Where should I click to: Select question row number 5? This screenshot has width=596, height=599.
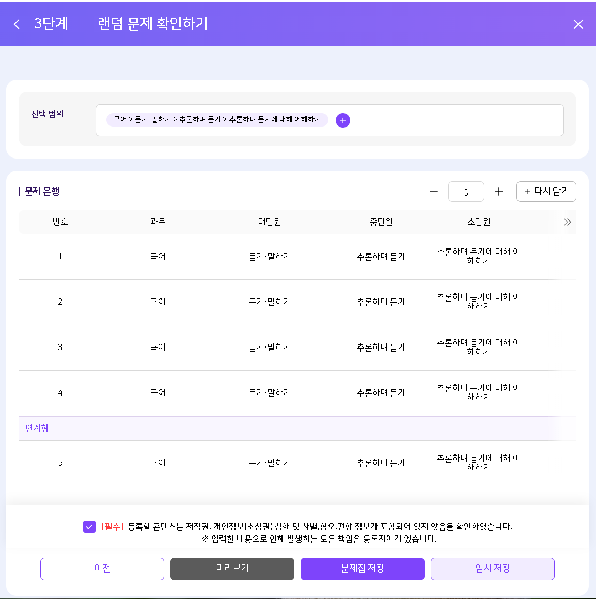[297, 463]
